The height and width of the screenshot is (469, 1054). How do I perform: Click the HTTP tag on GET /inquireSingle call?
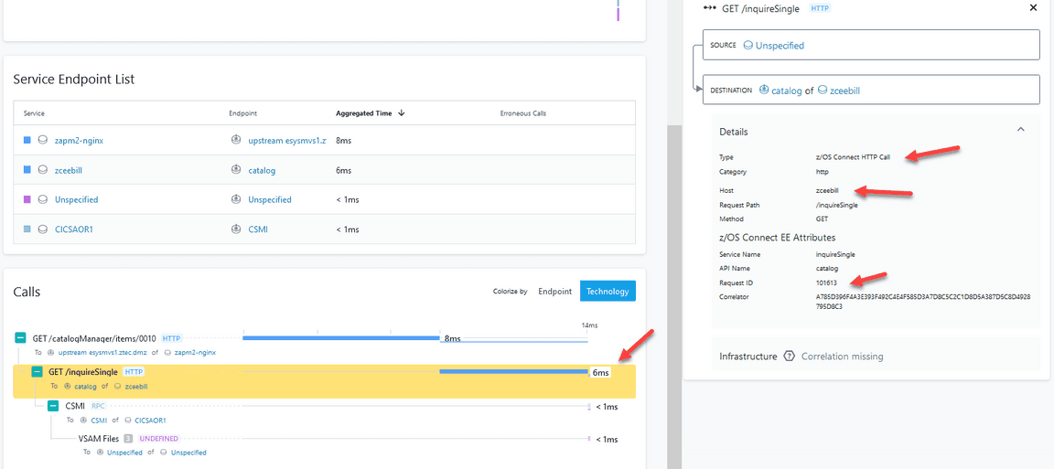pos(134,371)
